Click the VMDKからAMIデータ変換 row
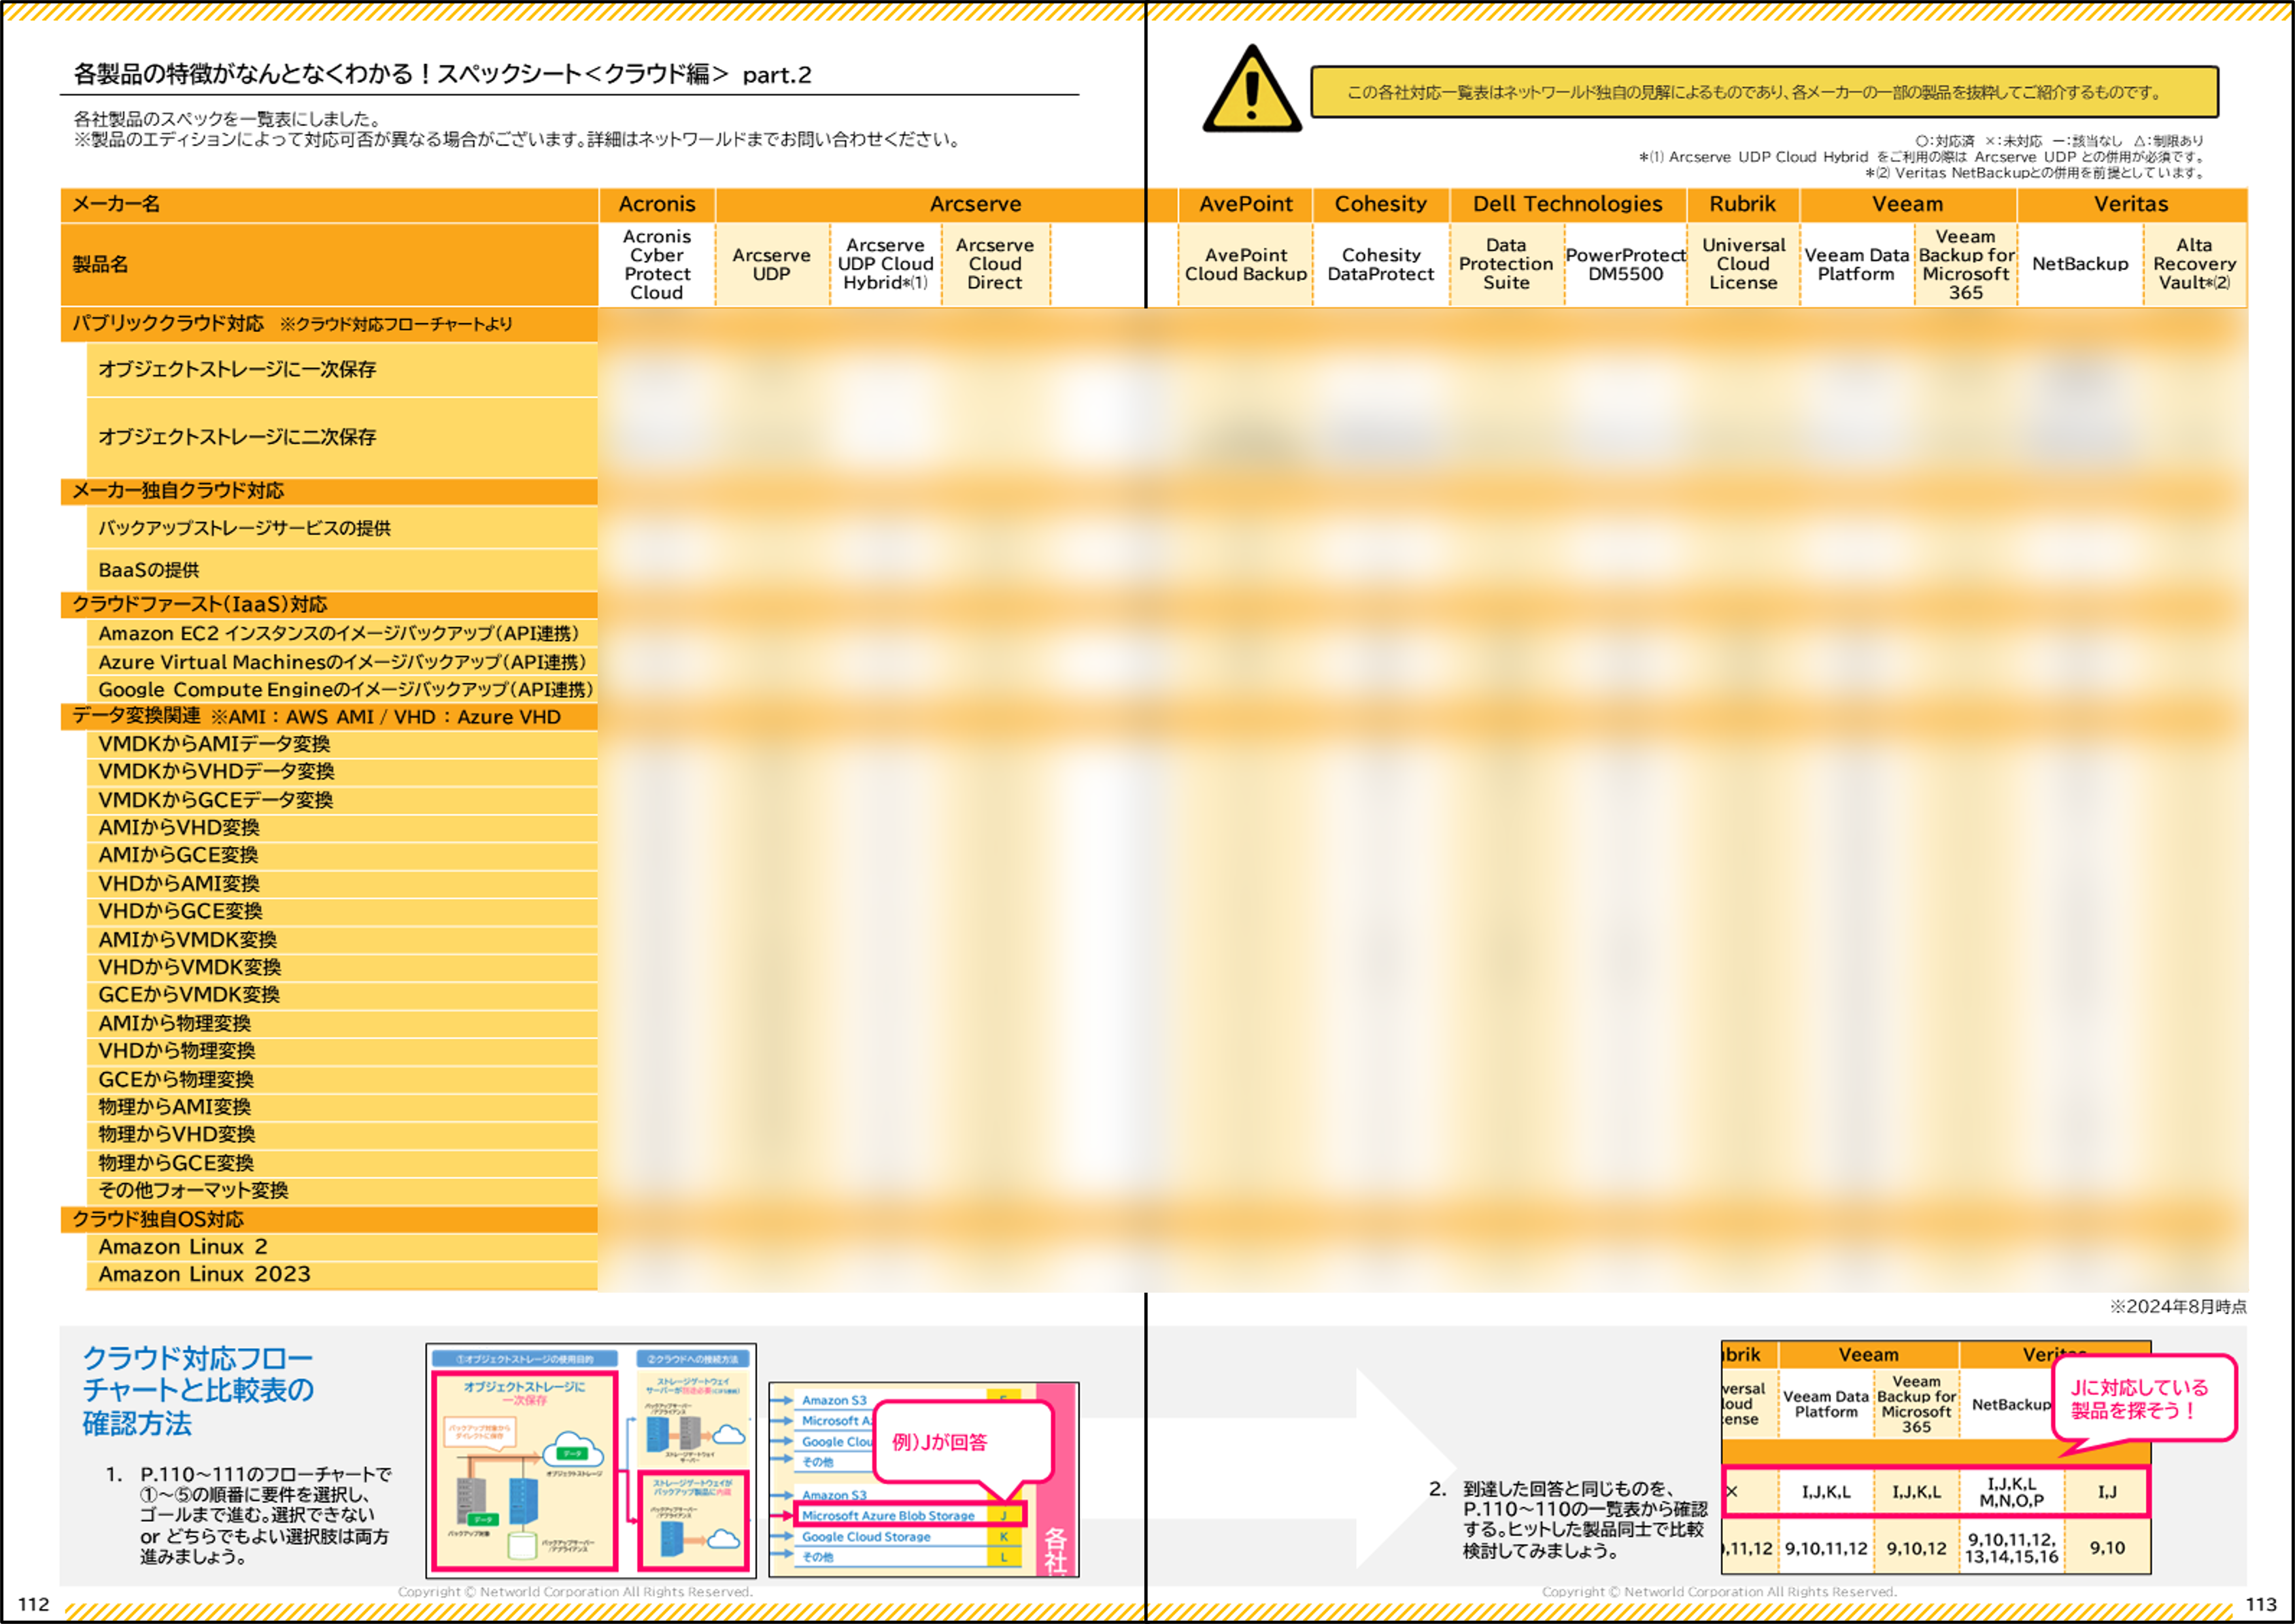 coord(342,744)
